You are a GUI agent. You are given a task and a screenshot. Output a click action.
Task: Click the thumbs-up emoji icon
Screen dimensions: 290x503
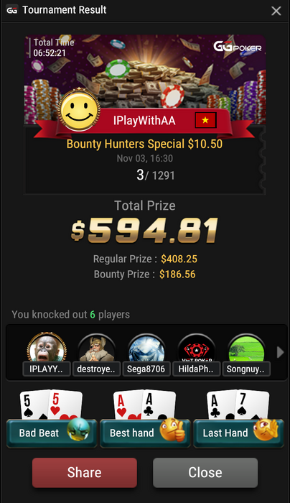[x=172, y=430]
